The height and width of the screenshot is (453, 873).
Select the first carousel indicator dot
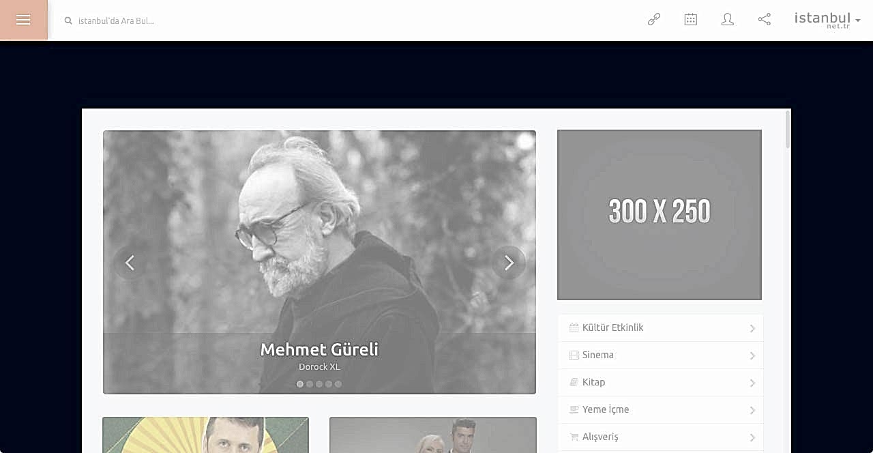(x=300, y=384)
